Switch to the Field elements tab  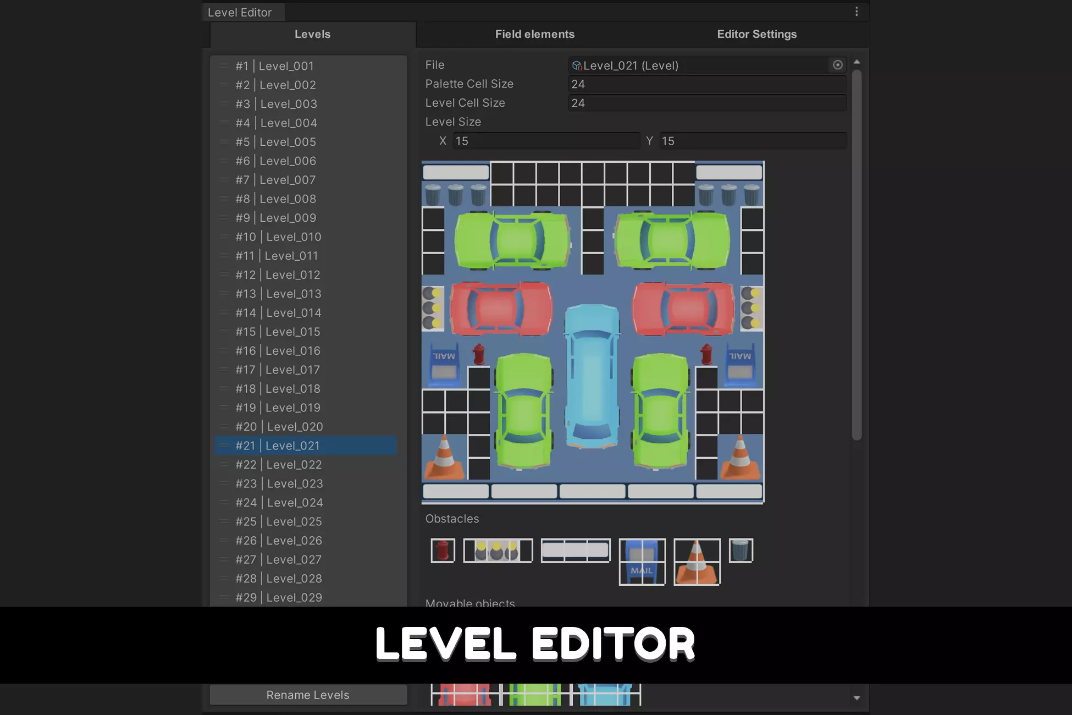tap(534, 34)
